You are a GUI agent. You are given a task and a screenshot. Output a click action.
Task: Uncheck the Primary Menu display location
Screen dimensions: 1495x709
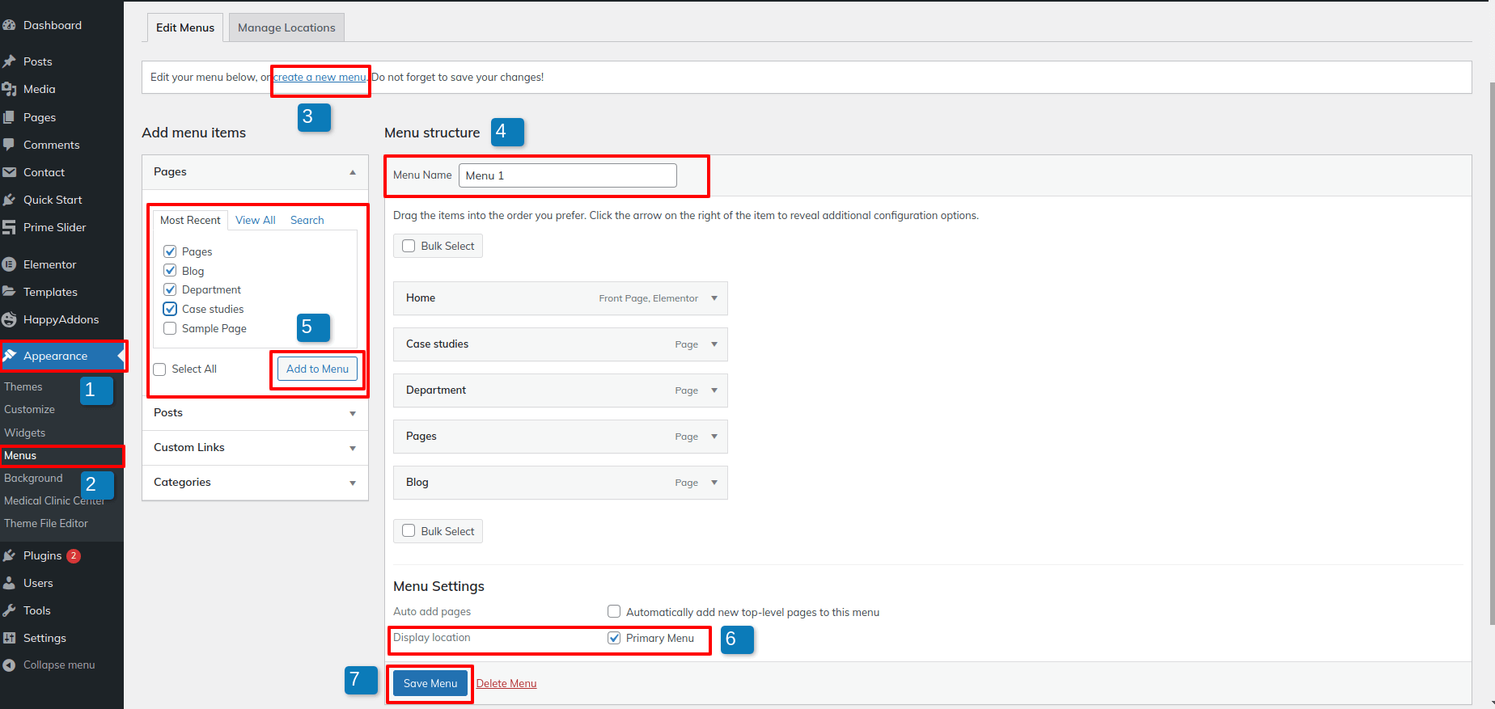coord(614,638)
